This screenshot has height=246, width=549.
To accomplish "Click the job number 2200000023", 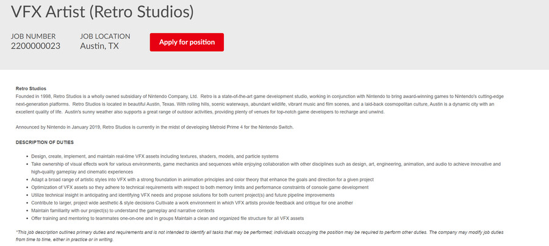I will (35, 46).
